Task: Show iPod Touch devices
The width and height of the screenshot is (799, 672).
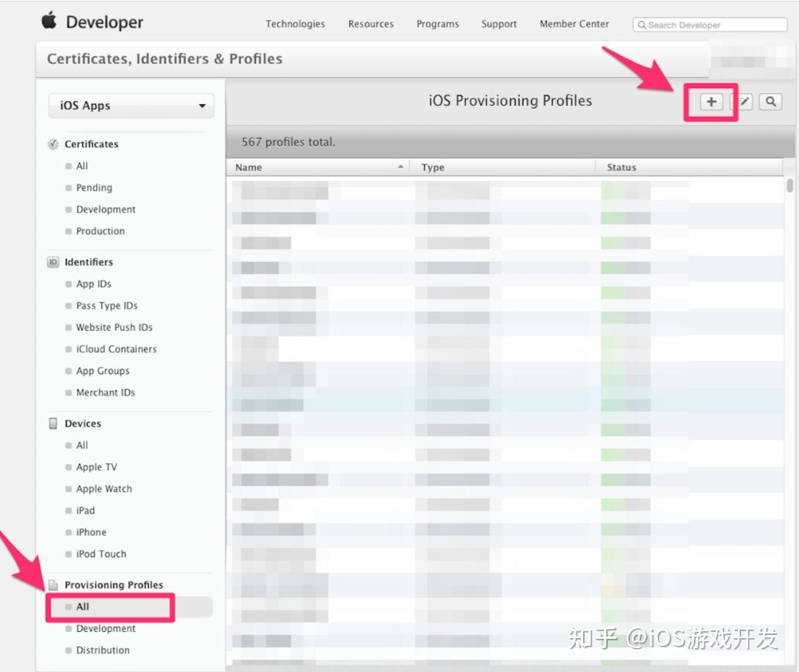Action: click(x=101, y=554)
